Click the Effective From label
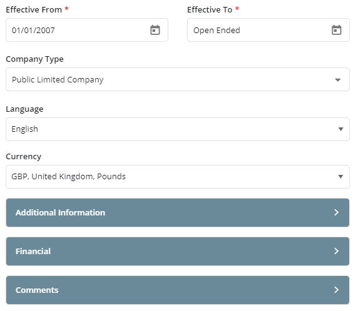Image resolution: width=356 pixels, height=311 pixels. (x=34, y=10)
